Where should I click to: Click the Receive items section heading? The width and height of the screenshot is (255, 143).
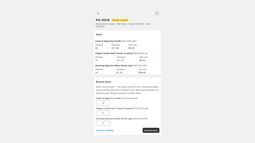103,82
